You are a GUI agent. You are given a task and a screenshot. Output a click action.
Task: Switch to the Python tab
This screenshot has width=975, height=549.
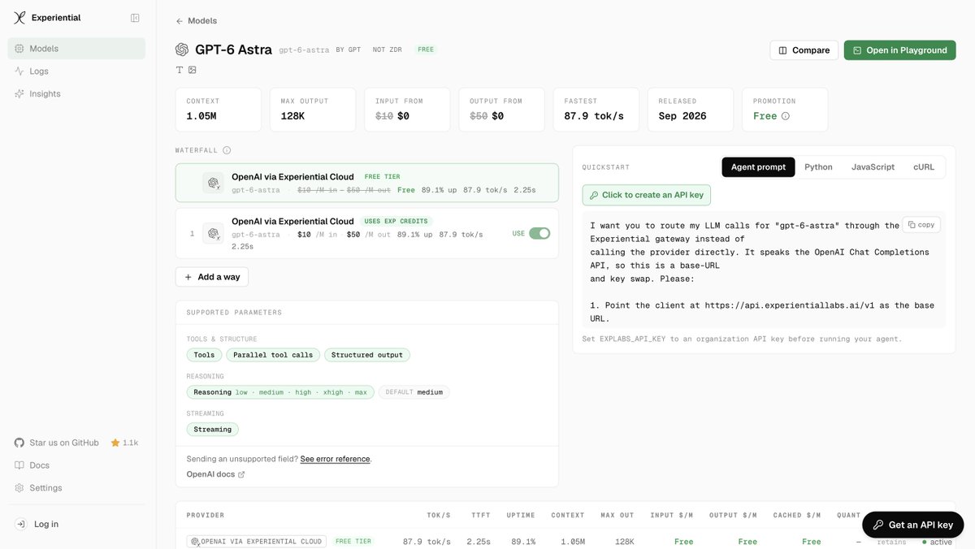818,167
